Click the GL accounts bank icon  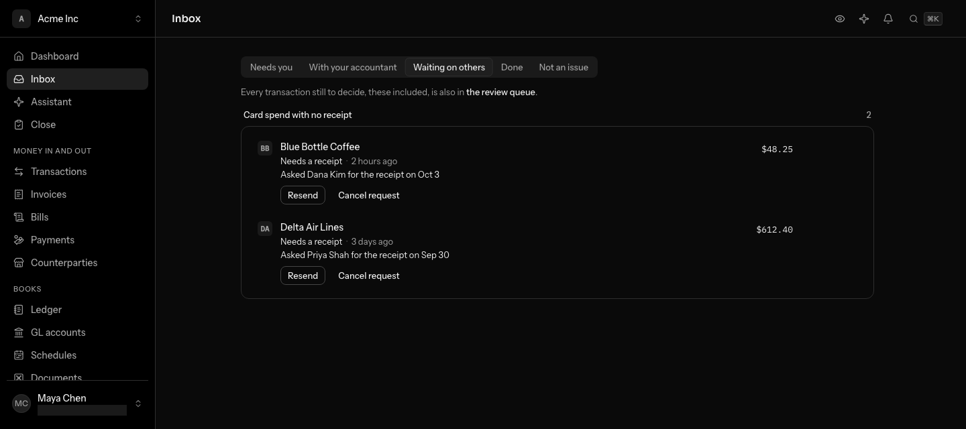pos(19,332)
